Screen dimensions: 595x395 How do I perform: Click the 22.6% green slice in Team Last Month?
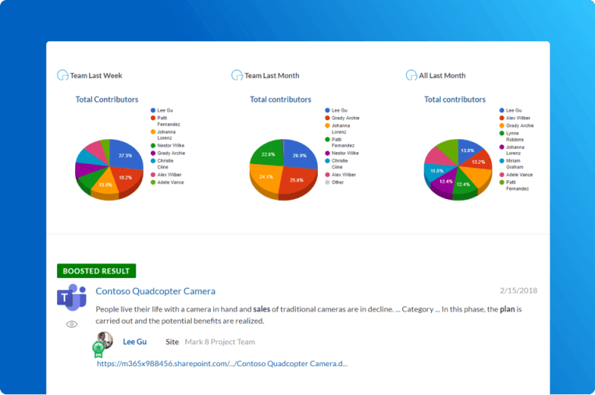tap(267, 155)
